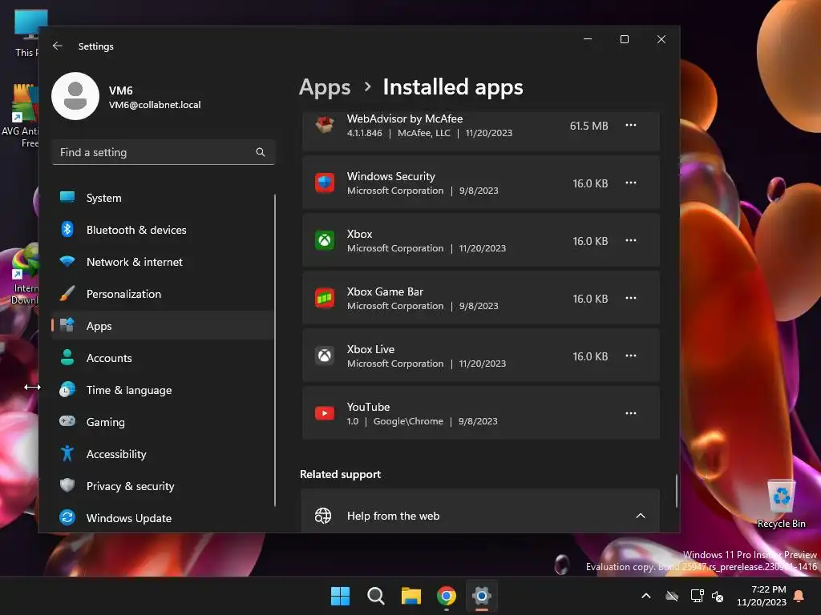821x615 pixels.
Task: Open Network & internet settings
Action: [x=163, y=262]
